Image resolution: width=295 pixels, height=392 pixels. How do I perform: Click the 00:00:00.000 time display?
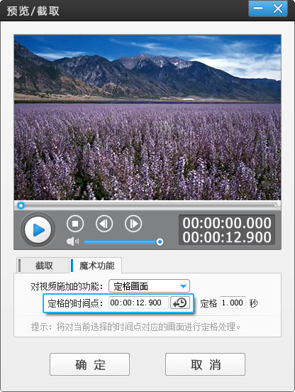coord(227,223)
